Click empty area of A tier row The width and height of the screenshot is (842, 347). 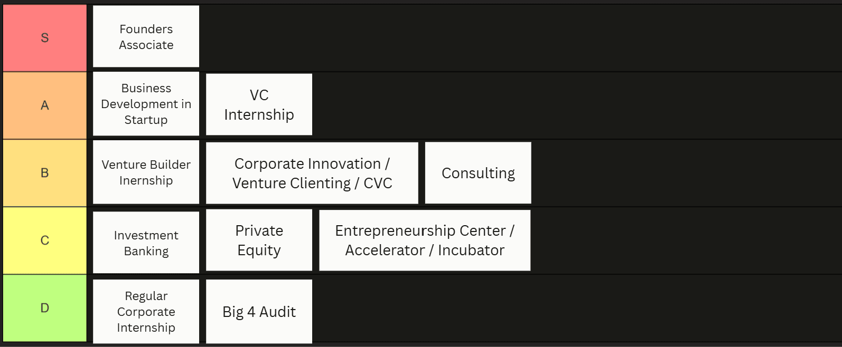pyautogui.click(x=577, y=105)
